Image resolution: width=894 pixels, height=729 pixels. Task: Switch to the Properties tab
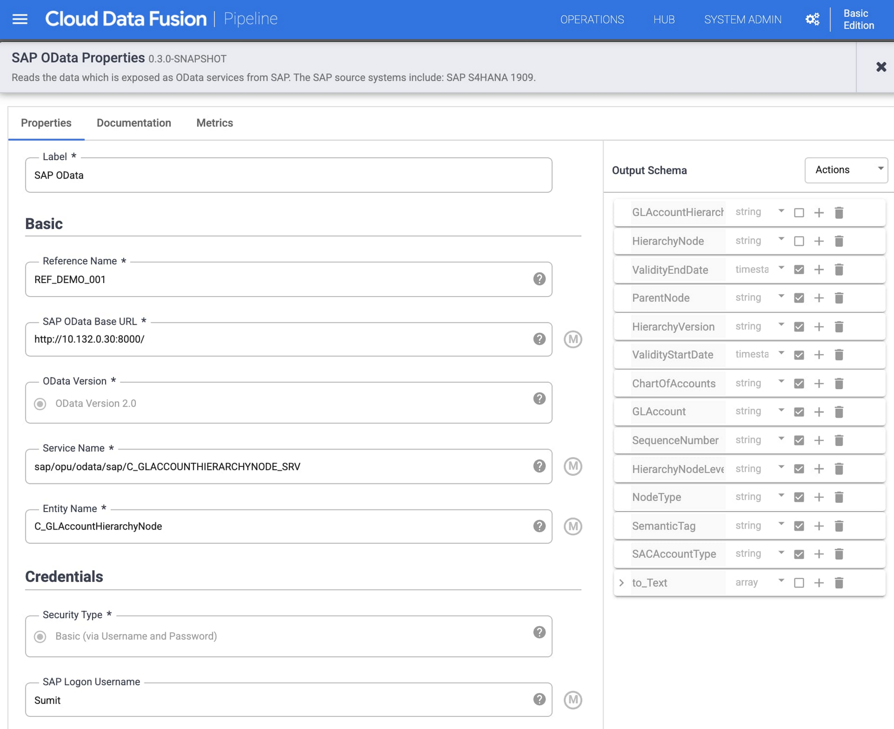46,123
